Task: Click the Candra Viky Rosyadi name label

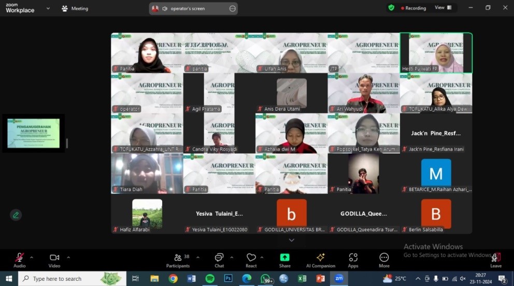Action: [x=211, y=149]
